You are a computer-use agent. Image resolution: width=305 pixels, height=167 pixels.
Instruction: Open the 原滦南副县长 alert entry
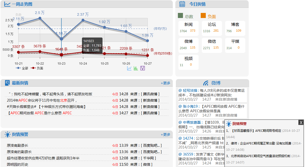(18, 145)
